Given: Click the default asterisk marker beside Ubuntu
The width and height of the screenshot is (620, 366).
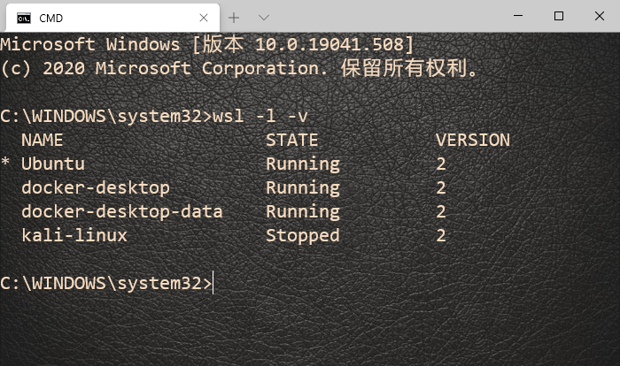Looking at the screenshot, I should pyautogui.click(x=5, y=163).
